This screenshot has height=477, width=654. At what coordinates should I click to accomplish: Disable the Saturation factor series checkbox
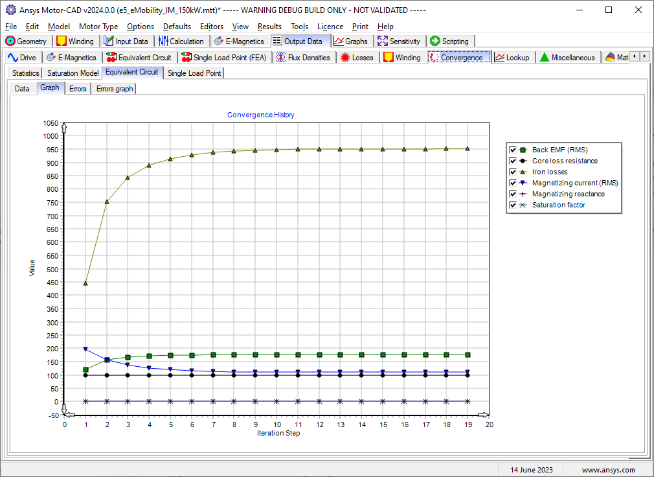513,205
